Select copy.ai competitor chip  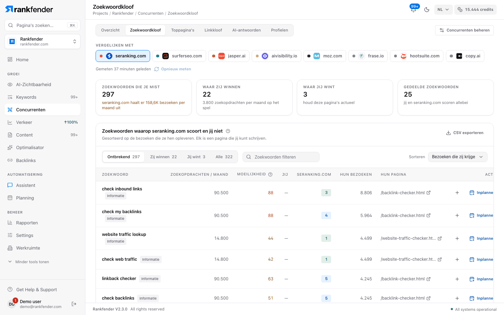[465, 56]
